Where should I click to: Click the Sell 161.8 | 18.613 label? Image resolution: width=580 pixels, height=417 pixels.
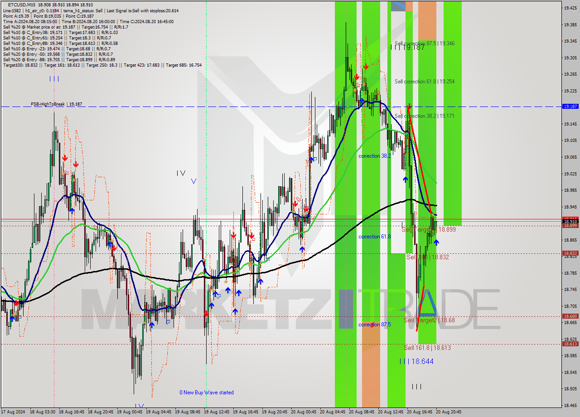point(427,348)
